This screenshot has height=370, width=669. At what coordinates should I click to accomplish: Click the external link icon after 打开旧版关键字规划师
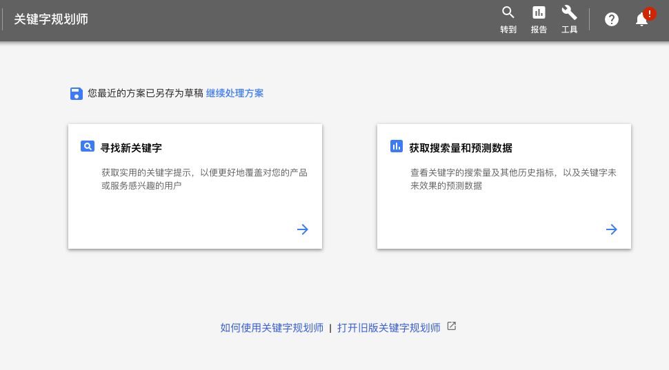coord(452,327)
